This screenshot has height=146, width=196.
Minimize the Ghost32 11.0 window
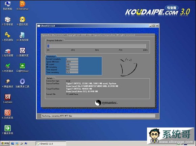click(151, 26)
